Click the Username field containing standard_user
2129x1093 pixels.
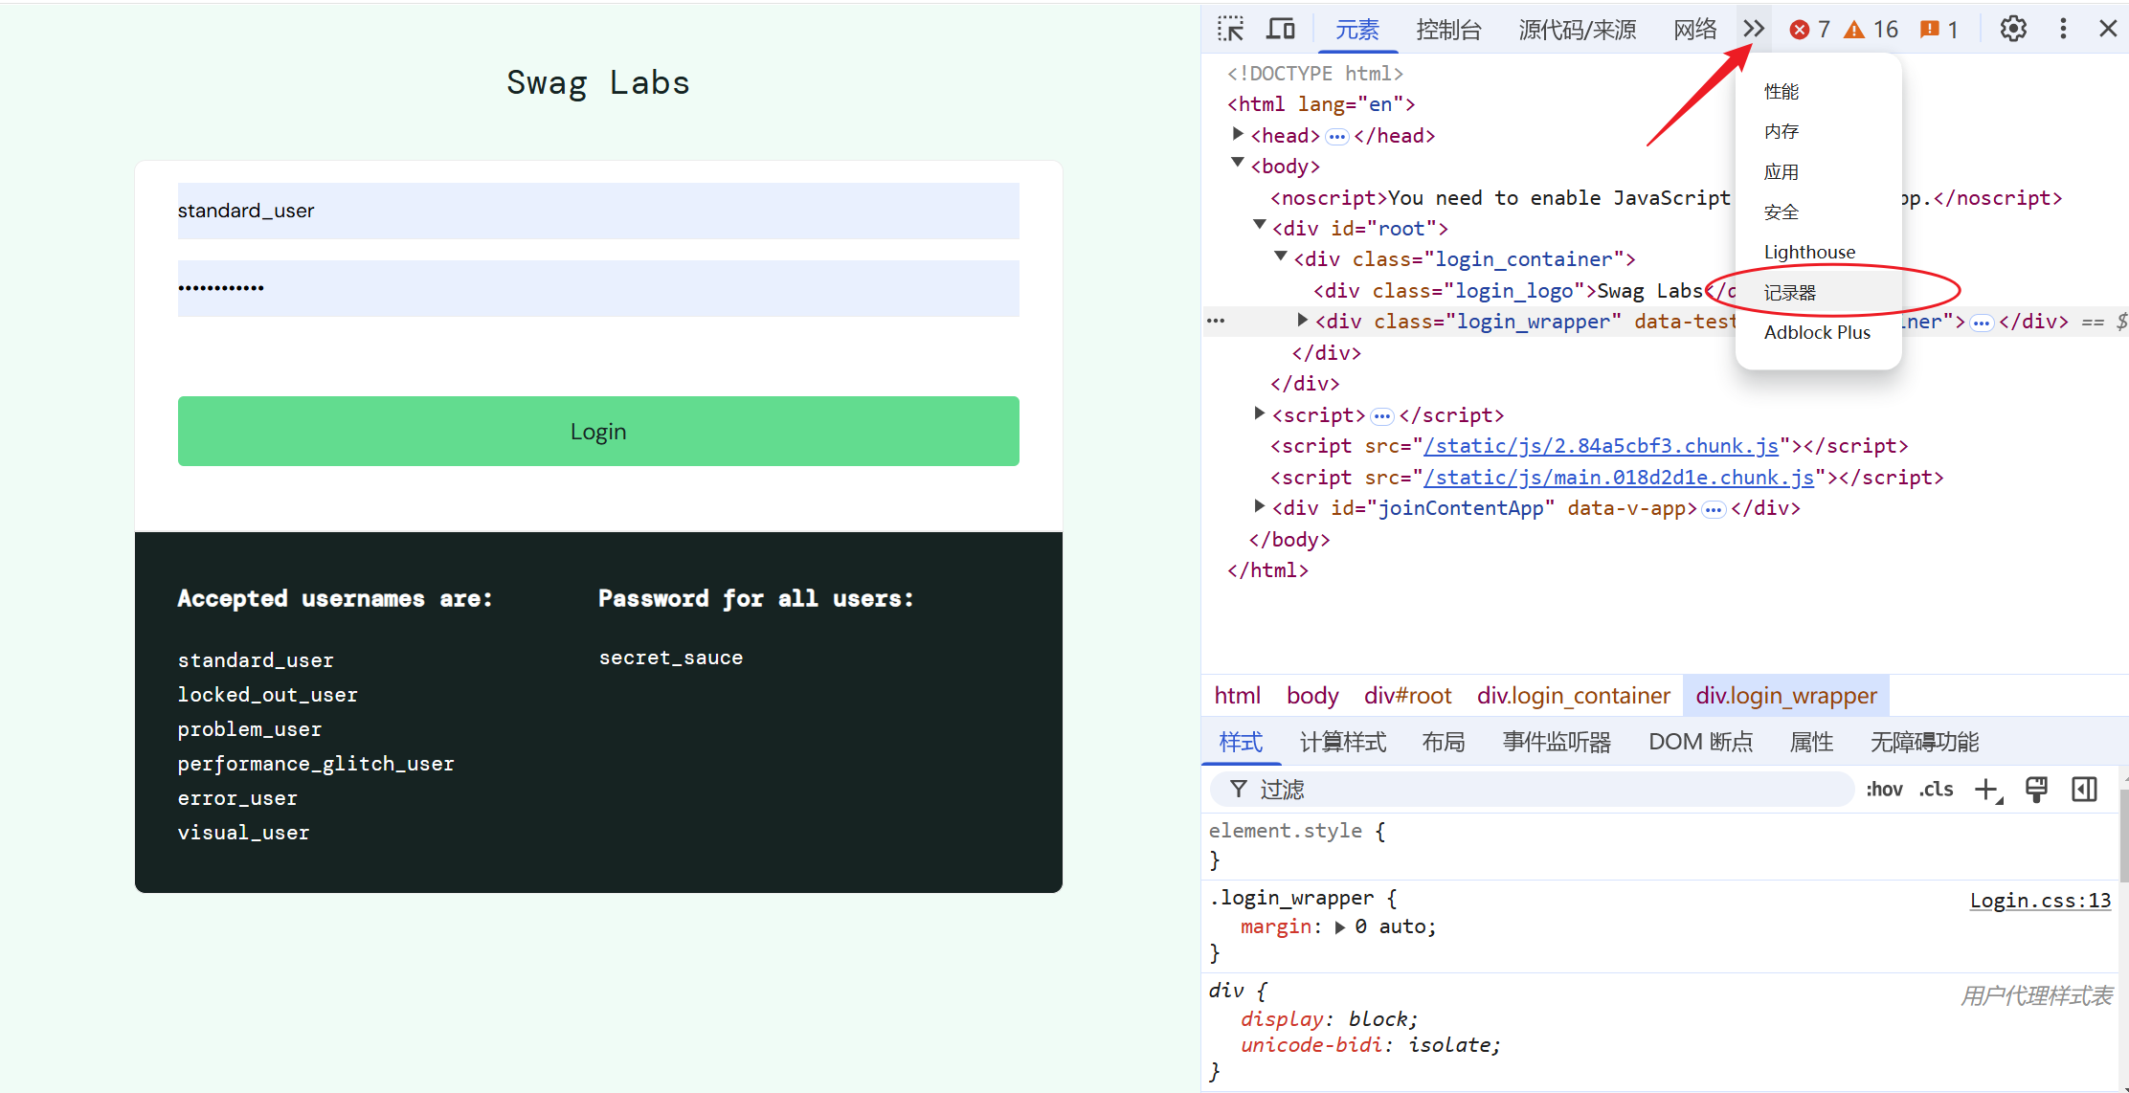598,211
